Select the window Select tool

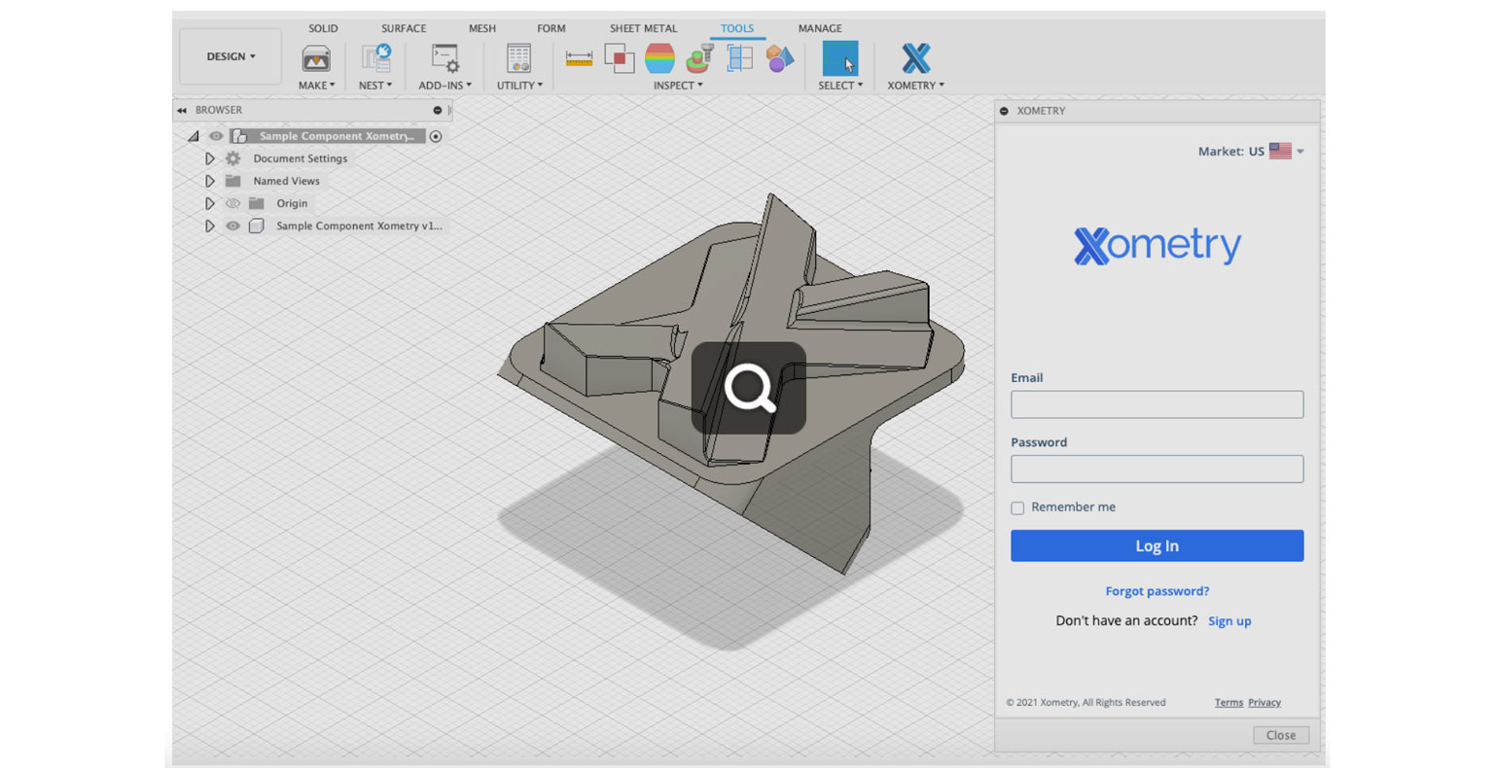click(x=838, y=58)
